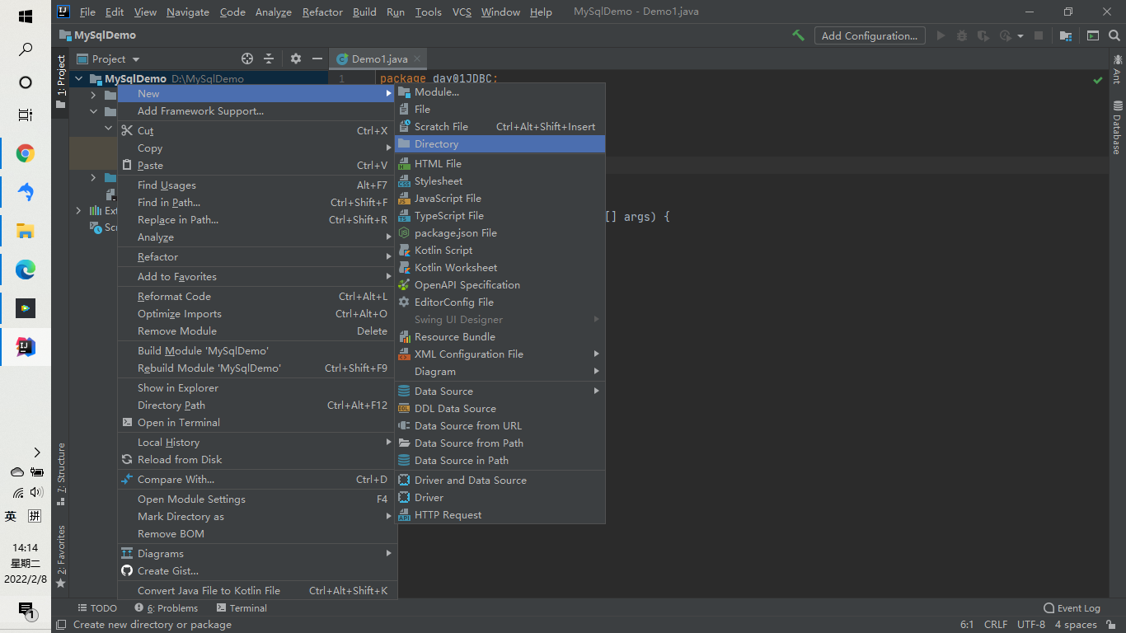Hide the Project panel with minus icon
The width and height of the screenshot is (1126, 633).
pyautogui.click(x=317, y=59)
